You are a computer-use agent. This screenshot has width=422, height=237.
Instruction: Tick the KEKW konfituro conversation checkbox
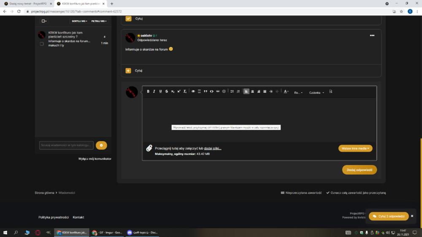point(42,44)
